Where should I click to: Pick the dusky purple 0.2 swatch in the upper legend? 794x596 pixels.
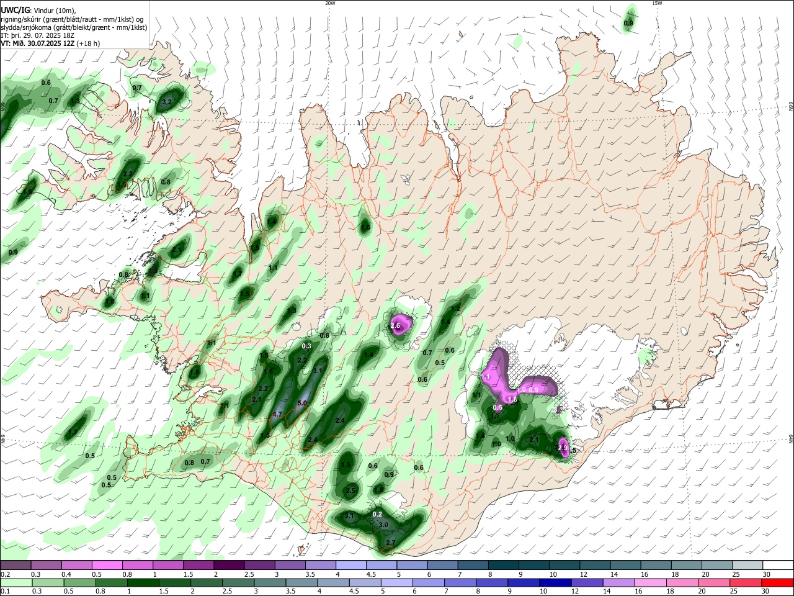click(16, 565)
